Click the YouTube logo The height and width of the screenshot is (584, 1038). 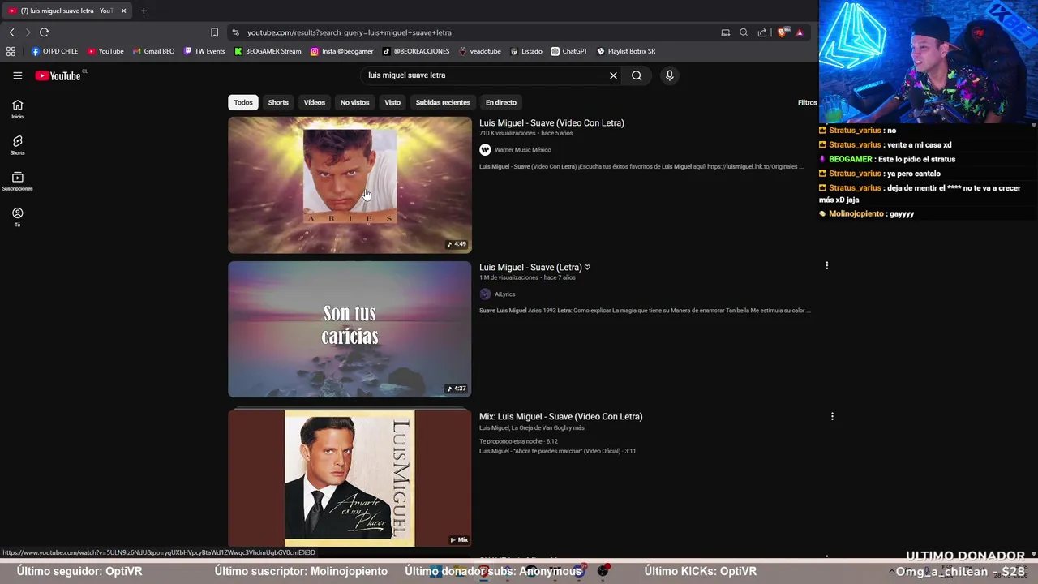58,75
